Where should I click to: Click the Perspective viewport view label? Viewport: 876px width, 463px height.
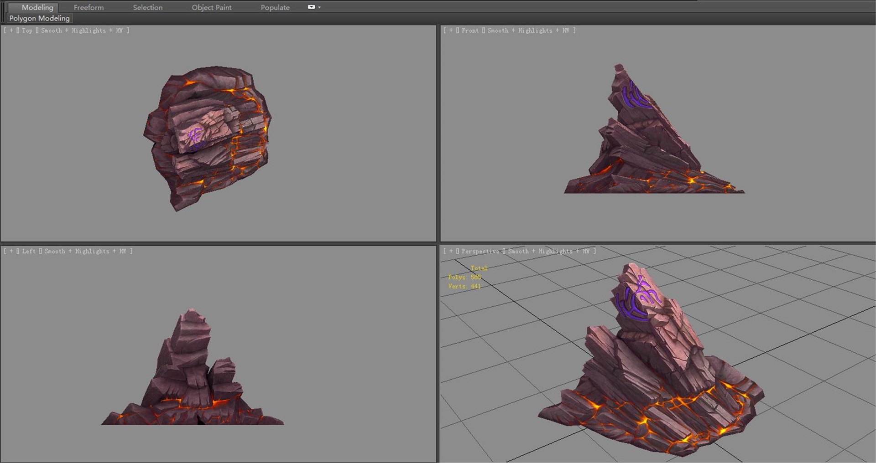tap(480, 251)
